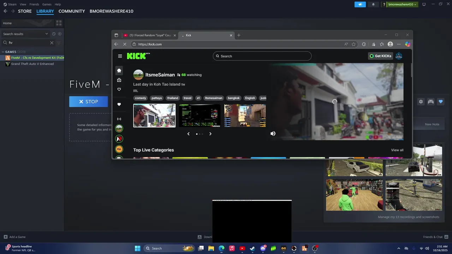Screen dimensions: 452x254
Task: Open Steam announcements megaphone button
Action: (360, 4)
